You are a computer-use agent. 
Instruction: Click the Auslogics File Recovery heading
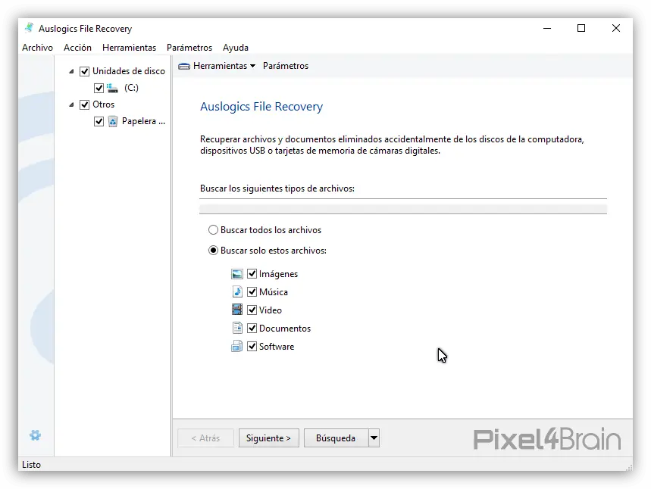point(261,107)
